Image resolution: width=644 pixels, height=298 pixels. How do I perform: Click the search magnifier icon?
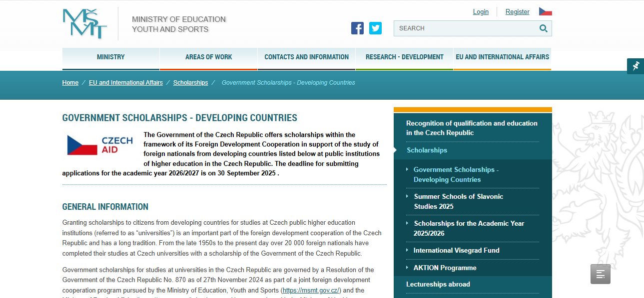(x=544, y=28)
